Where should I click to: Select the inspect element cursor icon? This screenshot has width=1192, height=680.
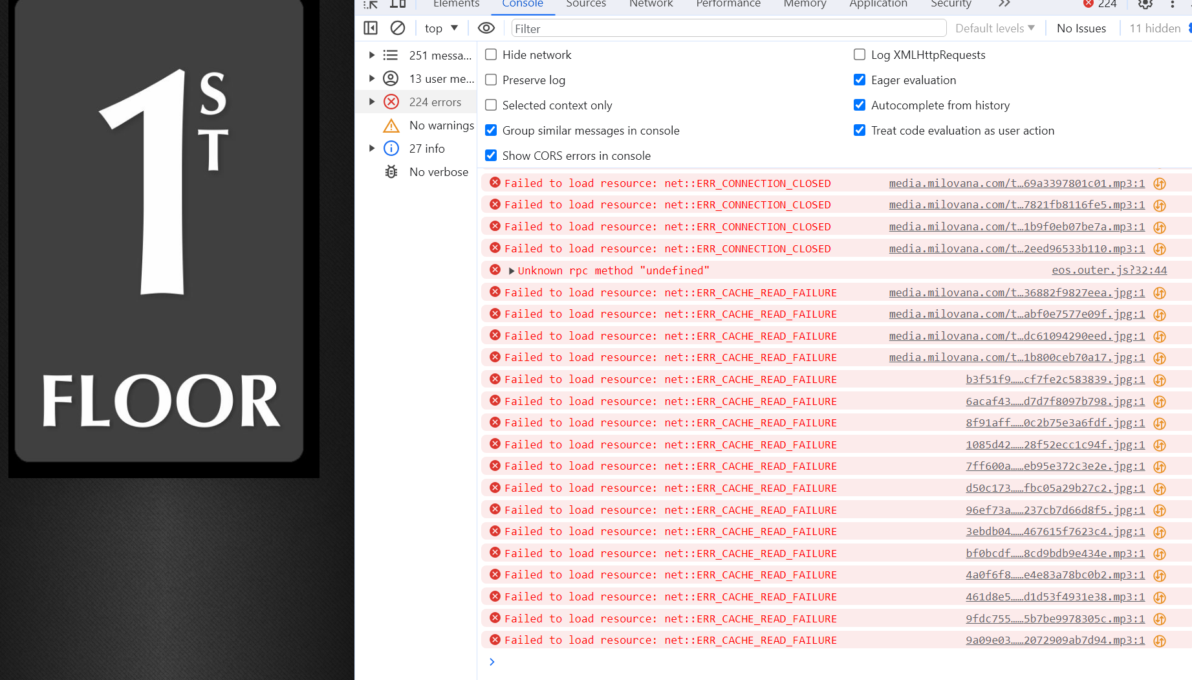pos(371,4)
